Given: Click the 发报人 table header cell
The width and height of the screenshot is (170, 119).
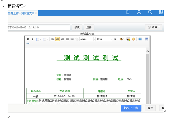Looking at the screenshot, I should point(131,91).
